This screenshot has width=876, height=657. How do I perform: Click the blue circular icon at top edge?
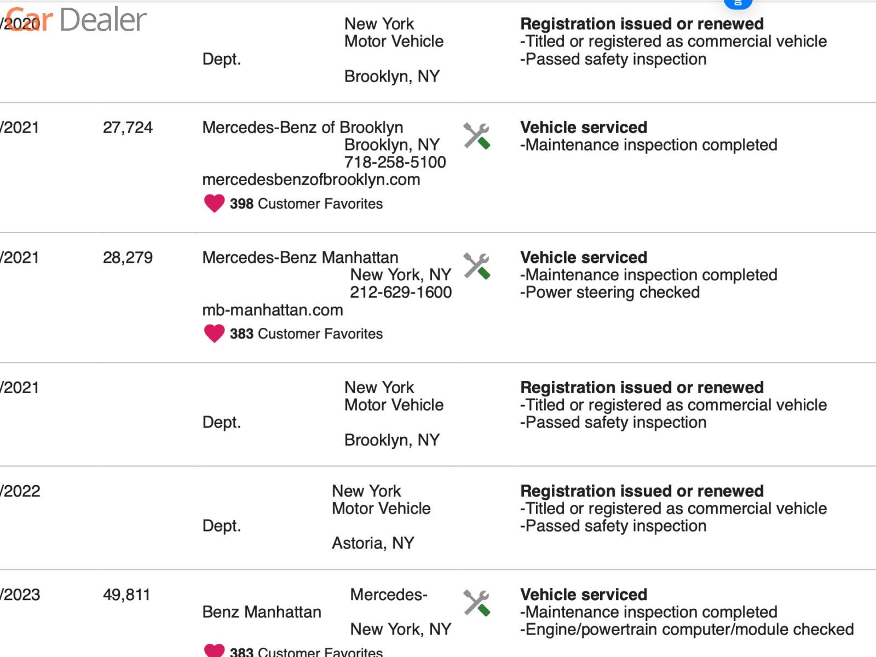click(x=737, y=3)
